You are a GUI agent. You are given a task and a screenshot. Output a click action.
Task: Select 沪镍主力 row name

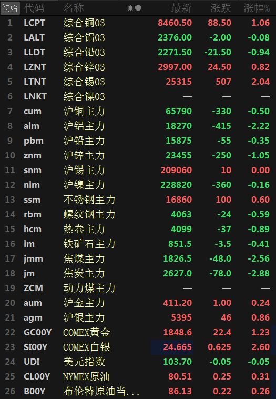tap(84, 185)
